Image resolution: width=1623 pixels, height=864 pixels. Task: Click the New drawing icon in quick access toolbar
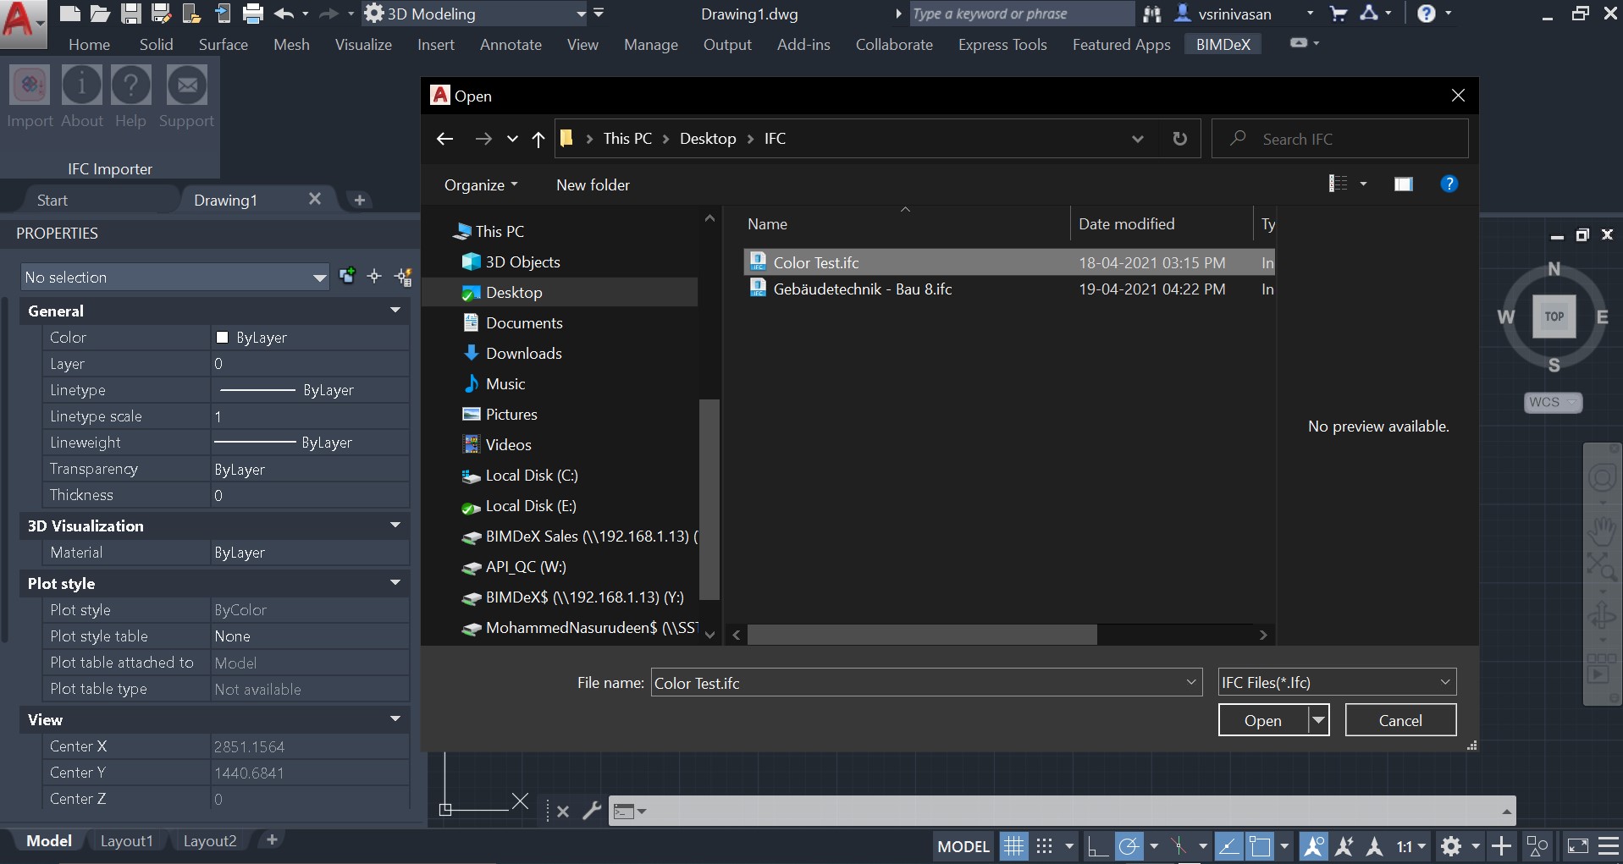[70, 14]
